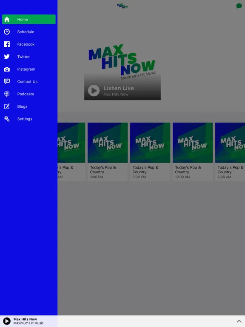Click Today's Pop & Country title at 6:00 PM
Viewport: 245px width, 327px height.
[x=145, y=169]
